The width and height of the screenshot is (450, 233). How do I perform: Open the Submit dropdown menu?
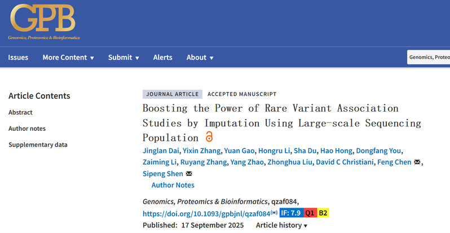[124, 58]
